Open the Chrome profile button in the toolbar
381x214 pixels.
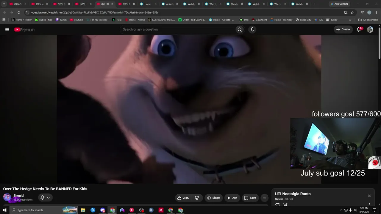click(x=369, y=12)
